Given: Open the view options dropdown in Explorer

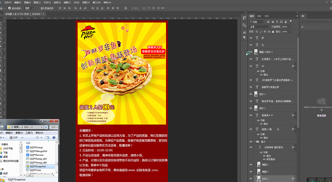Looking at the screenshot, I should [x=41, y=137].
